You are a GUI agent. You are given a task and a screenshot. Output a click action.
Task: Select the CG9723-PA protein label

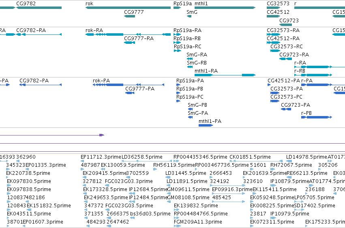[296, 105]
